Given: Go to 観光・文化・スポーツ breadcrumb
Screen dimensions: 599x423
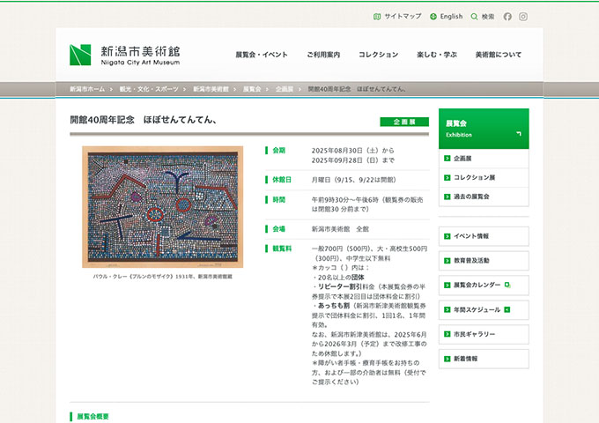Looking at the screenshot, I should [x=149, y=89].
